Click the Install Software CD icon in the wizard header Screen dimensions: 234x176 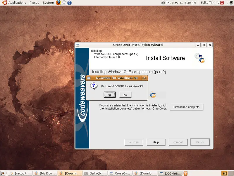(200, 58)
